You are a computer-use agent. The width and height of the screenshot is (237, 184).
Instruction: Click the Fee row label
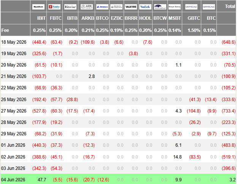point(5,30)
